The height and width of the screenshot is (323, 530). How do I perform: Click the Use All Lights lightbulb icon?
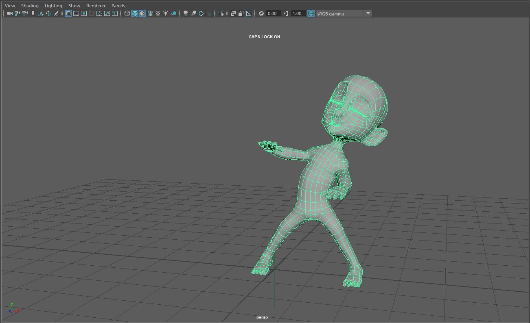coord(166,13)
